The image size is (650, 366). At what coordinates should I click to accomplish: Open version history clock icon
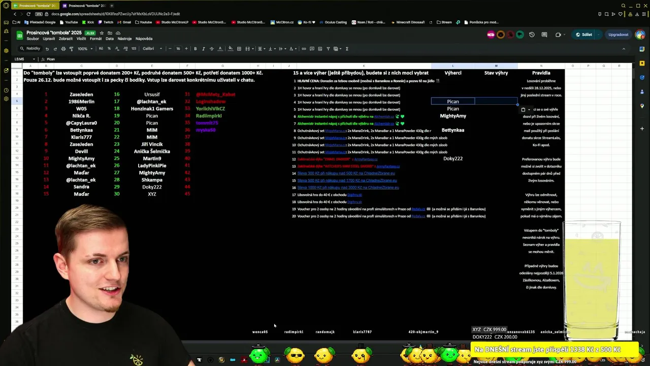pyautogui.click(x=532, y=35)
